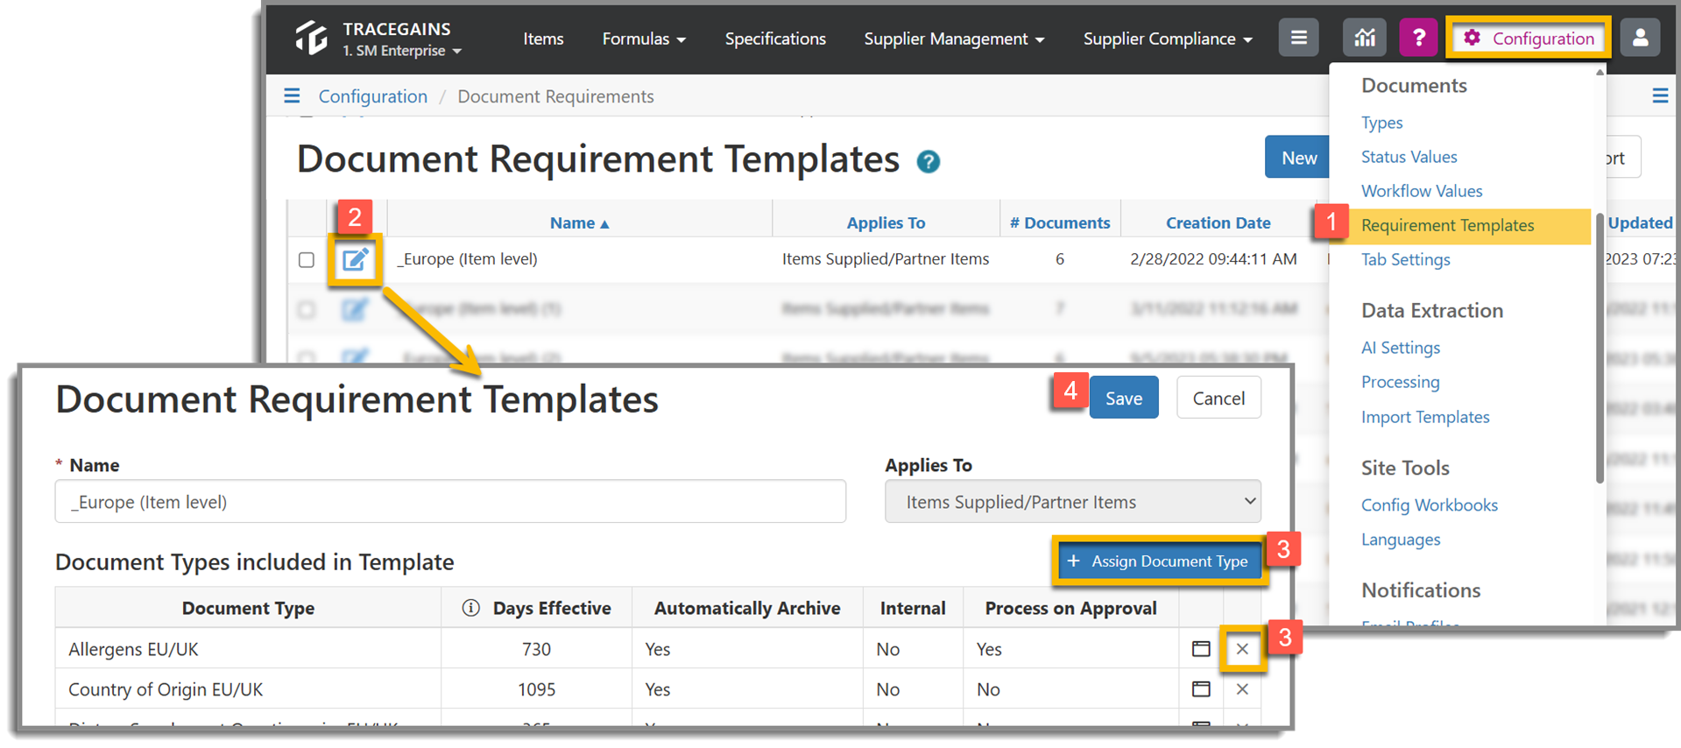Image resolution: width=1681 pixels, height=748 pixels.
Task: Click the New button
Action: point(1298,157)
